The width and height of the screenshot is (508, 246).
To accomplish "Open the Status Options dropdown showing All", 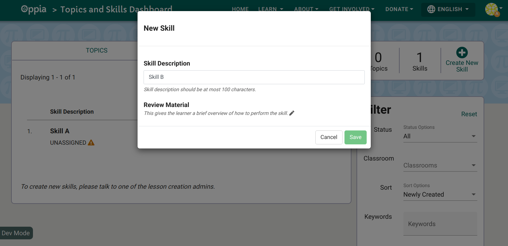I will [x=440, y=136].
